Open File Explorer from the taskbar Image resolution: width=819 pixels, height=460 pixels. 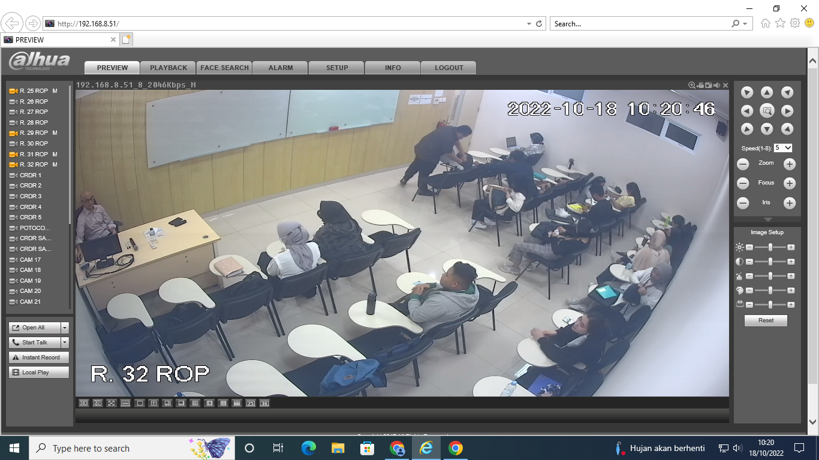point(338,448)
